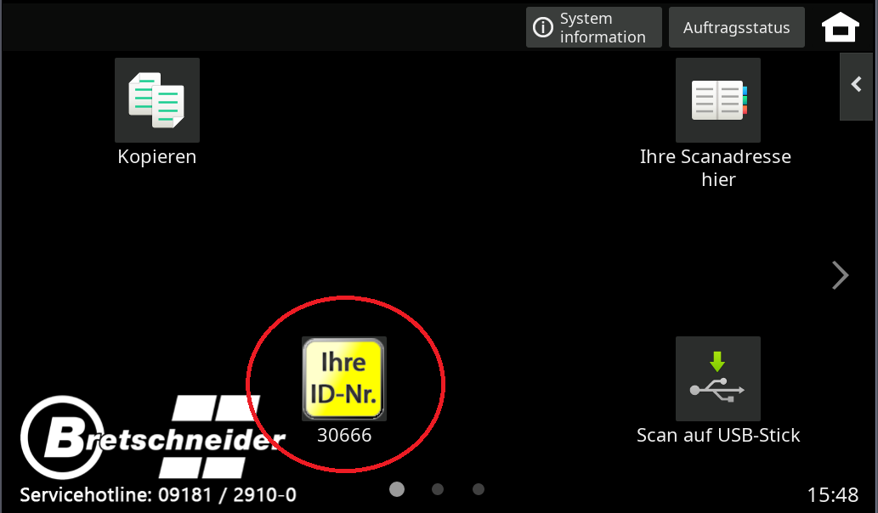Open the Auftragsstatus job status
Image resolution: width=878 pixels, height=513 pixels.
pos(736,28)
